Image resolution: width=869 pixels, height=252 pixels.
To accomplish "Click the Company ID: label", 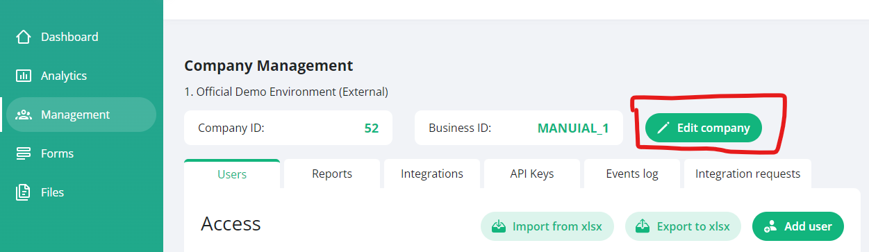I will (x=231, y=128).
